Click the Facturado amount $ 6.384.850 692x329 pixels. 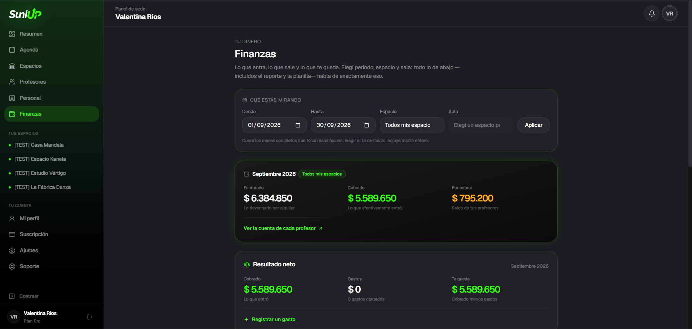click(268, 198)
